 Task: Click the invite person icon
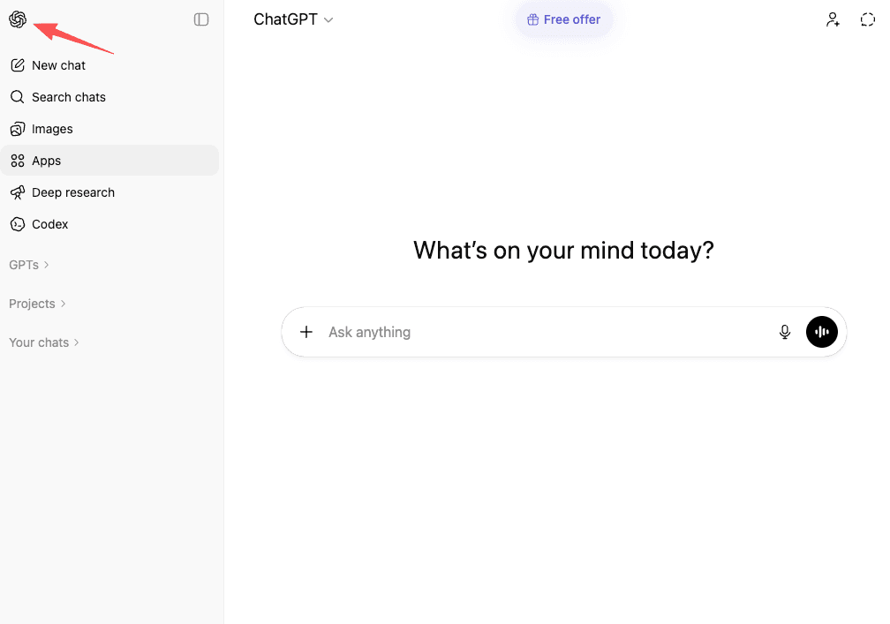[833, 19]
